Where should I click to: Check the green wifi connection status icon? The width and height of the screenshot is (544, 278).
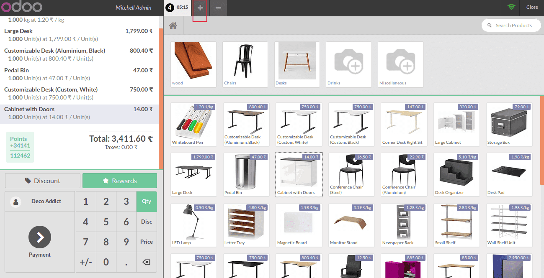tap(510, 7)
